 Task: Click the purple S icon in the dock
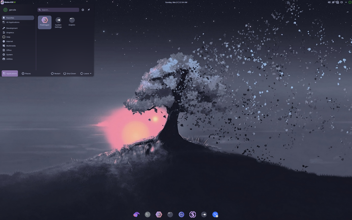193,214
